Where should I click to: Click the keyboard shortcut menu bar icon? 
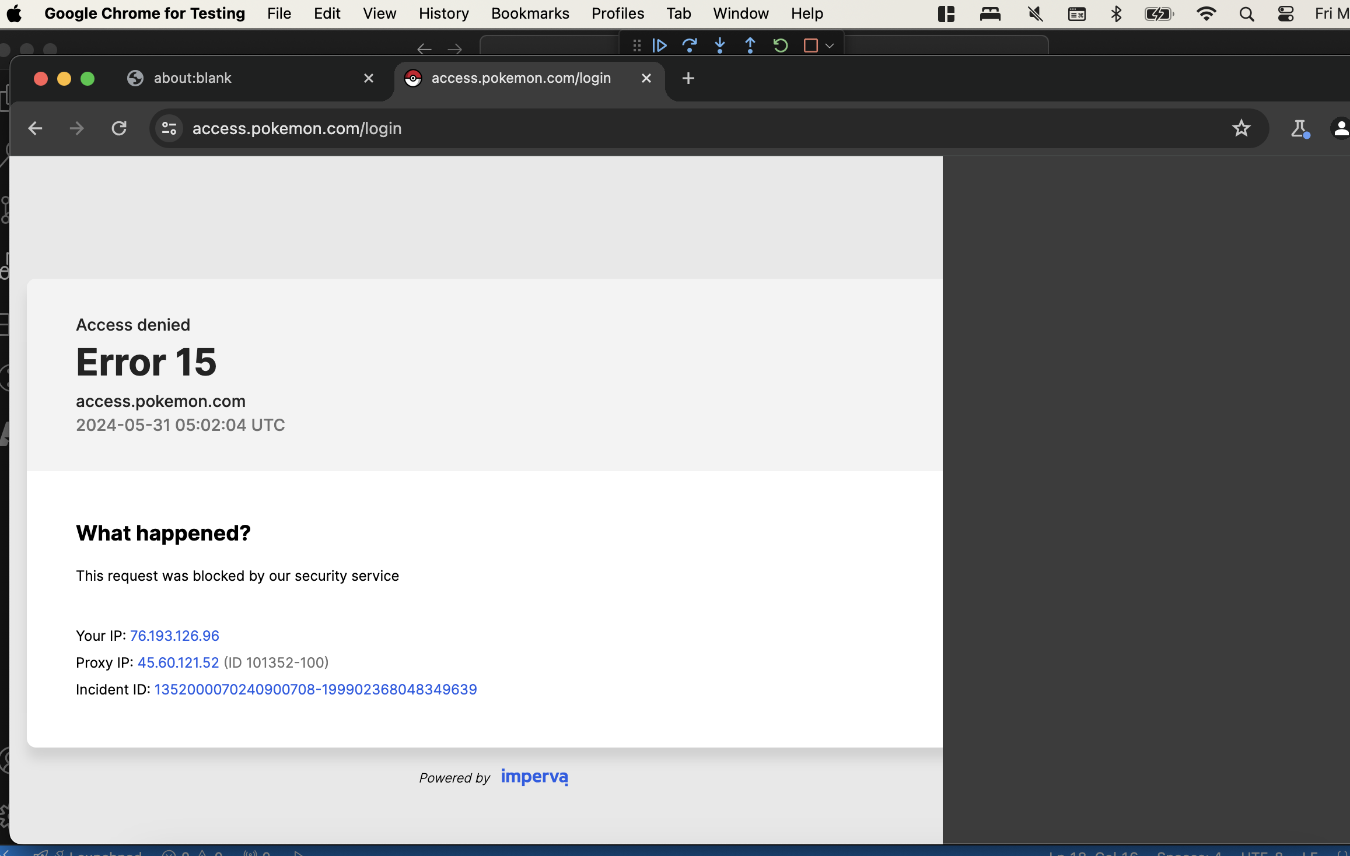(x=1076, y=13)
